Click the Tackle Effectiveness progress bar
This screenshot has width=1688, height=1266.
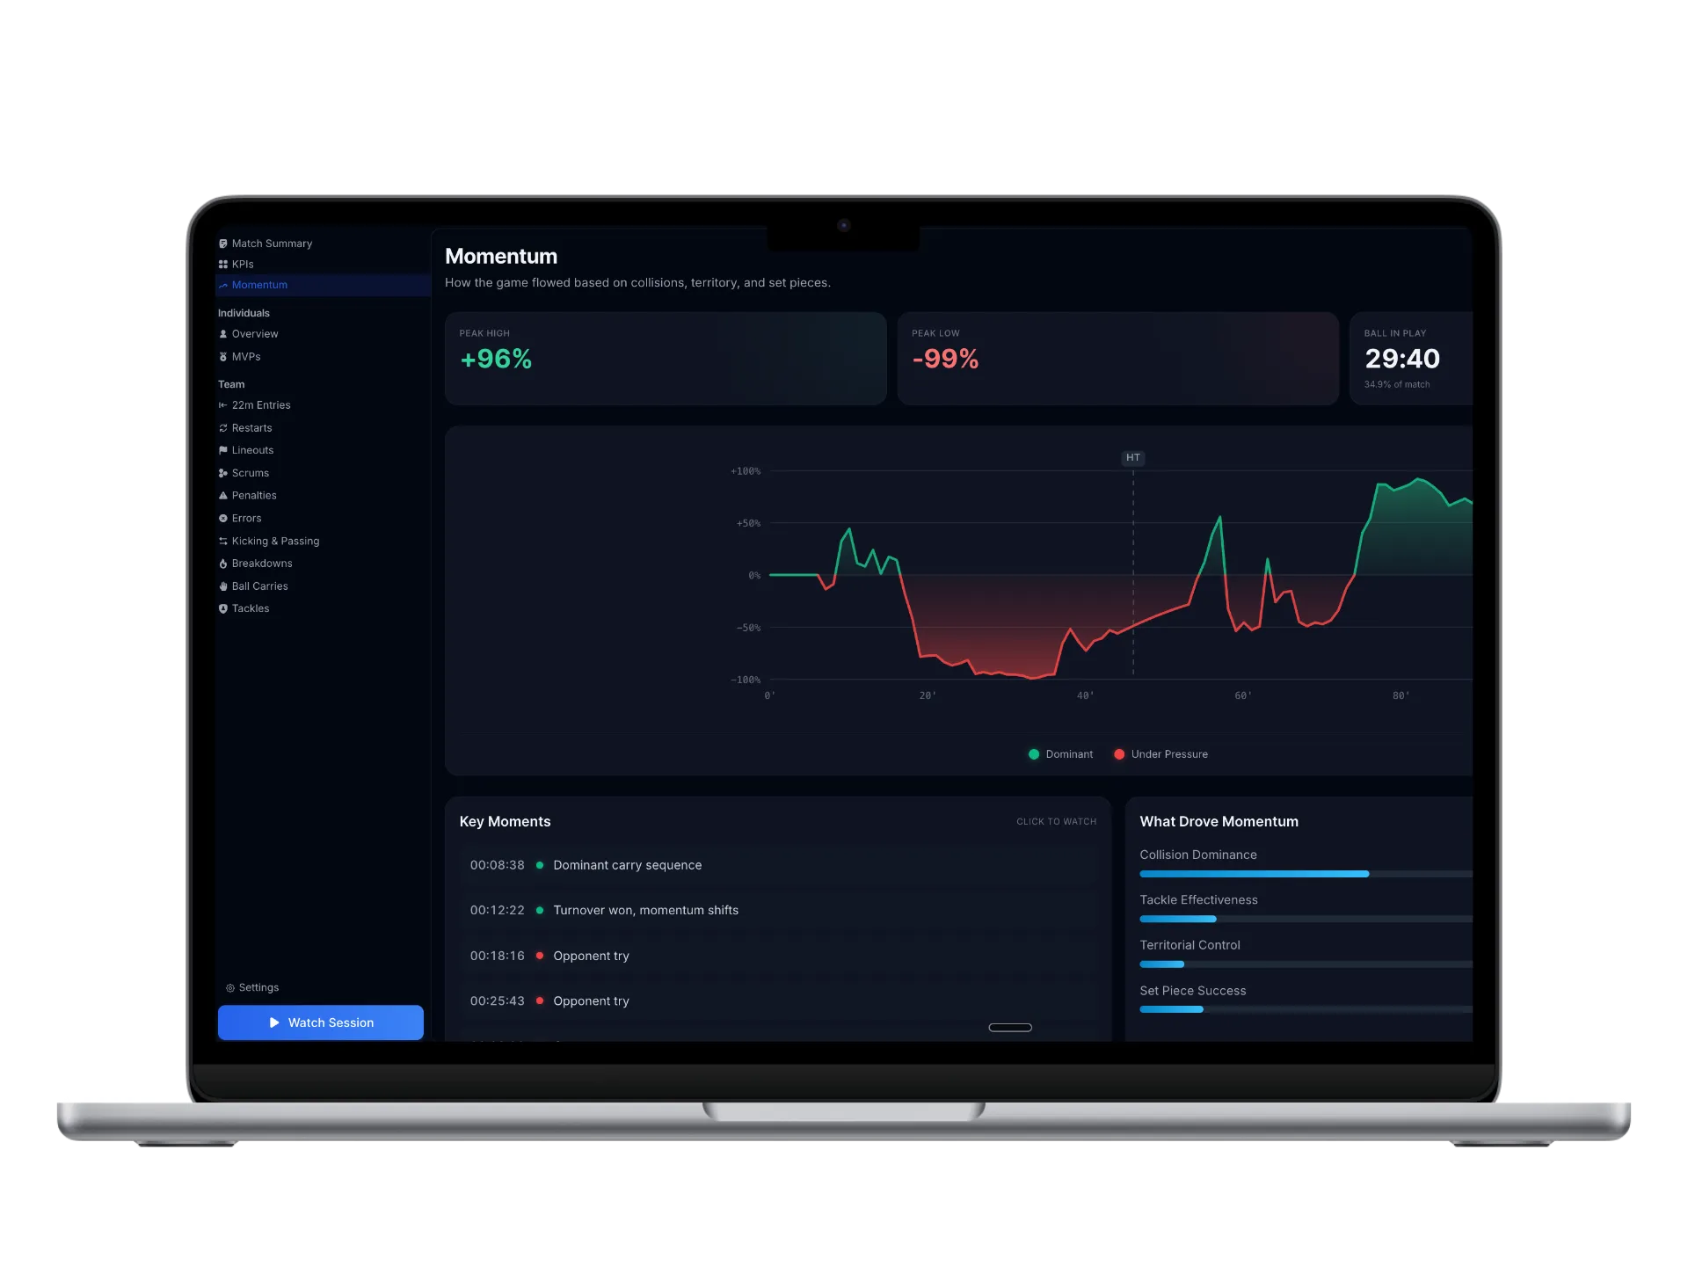(x=1306, y=919)
